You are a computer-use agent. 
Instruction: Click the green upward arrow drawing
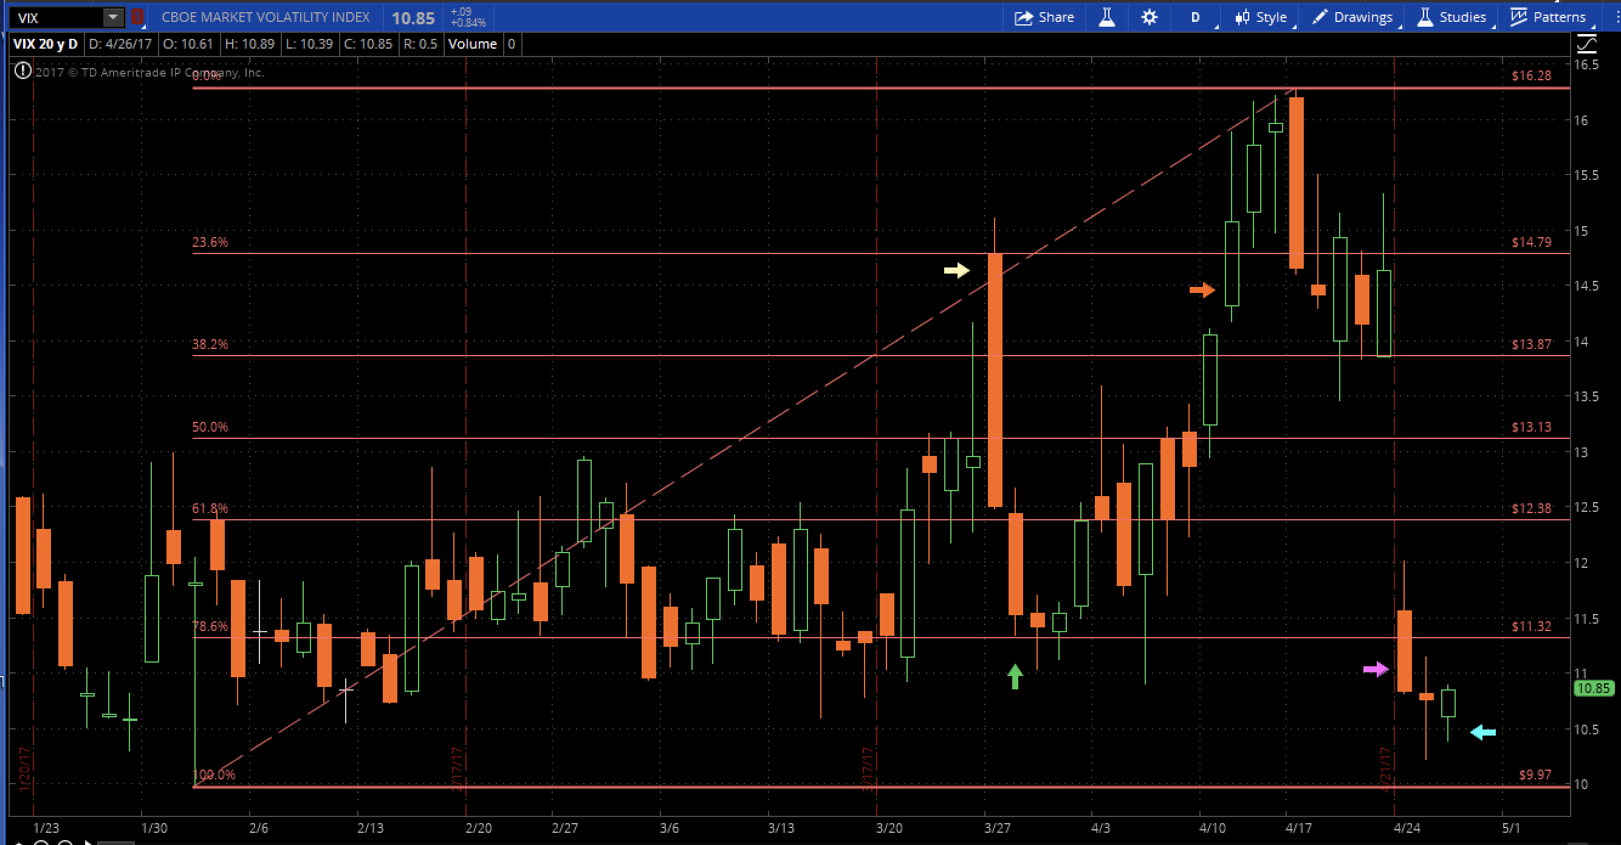(1015, 677)
